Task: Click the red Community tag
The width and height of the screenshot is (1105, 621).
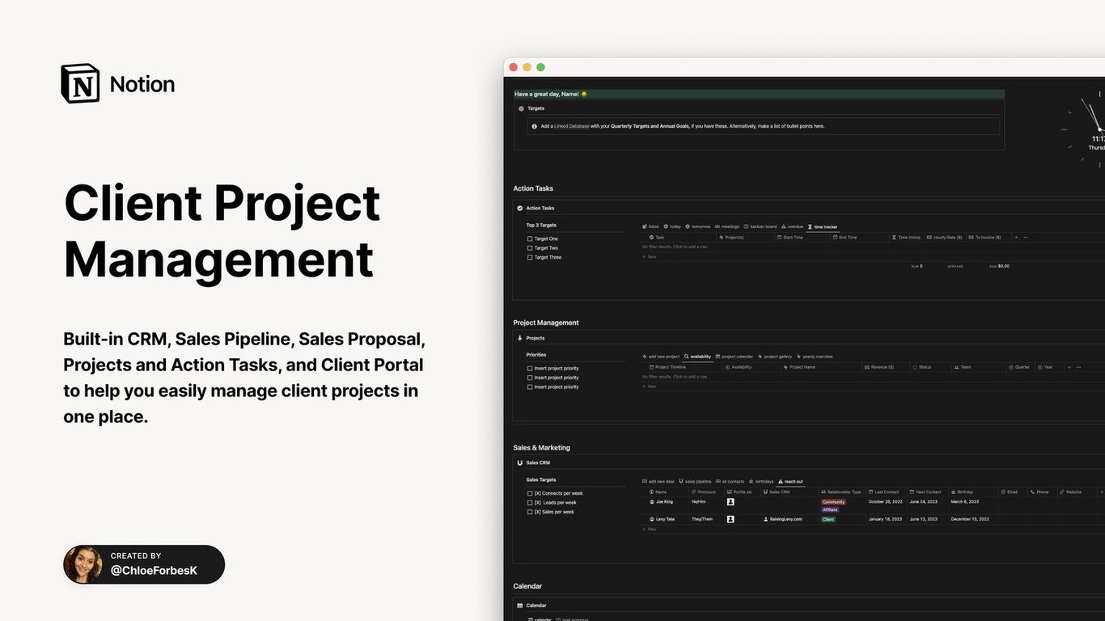Action: tap(833, 502)
